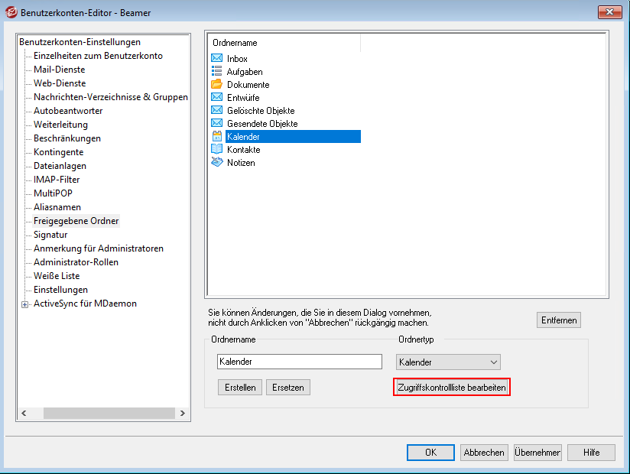This screenshot has height=474, width=630.
Task: Click the Ordnername text field
Action: pos(299,362)
